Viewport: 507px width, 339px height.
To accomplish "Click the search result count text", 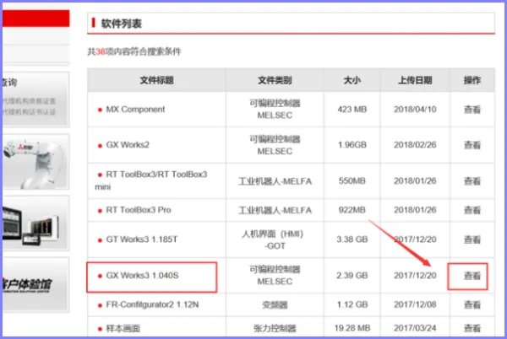I will (x=134, y=51).
